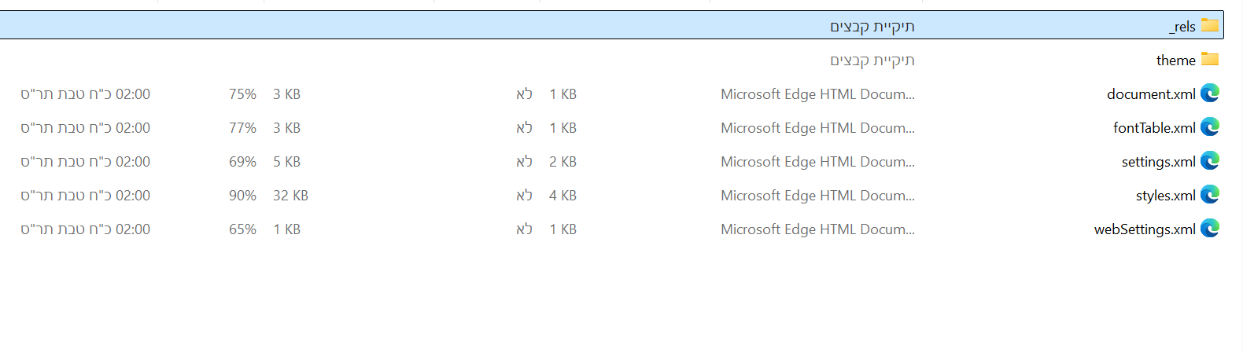Select the theme folder icon
The image size is (1243, 352).
click(1210, 60)
